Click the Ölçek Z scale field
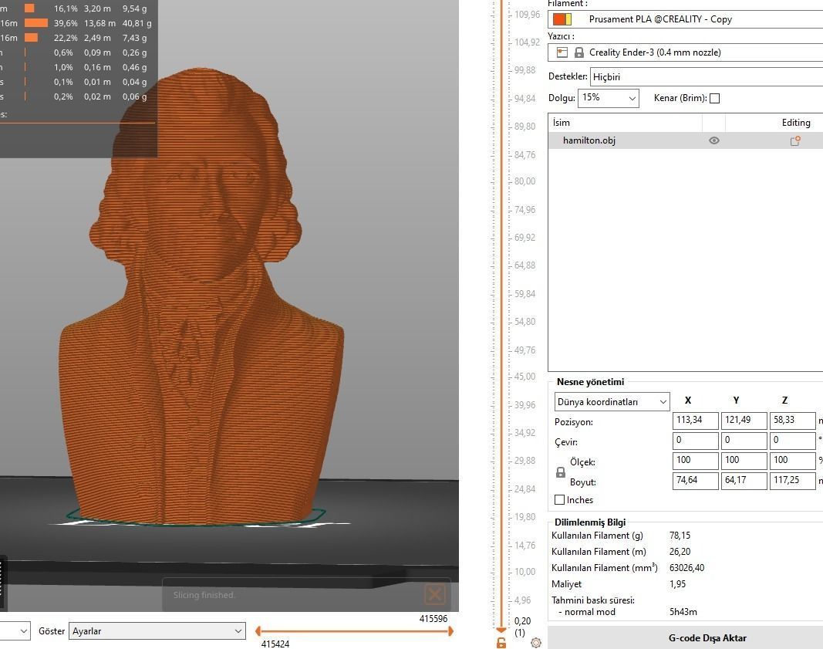The image size is (823, 649). [793, 461]
